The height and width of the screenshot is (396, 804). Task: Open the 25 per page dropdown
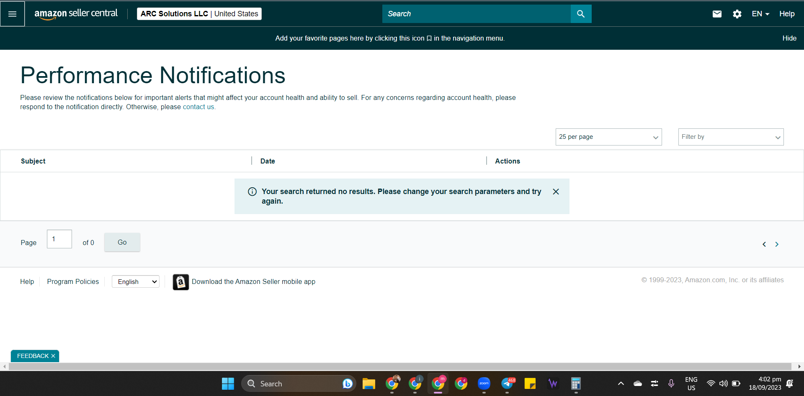point(608,137)
